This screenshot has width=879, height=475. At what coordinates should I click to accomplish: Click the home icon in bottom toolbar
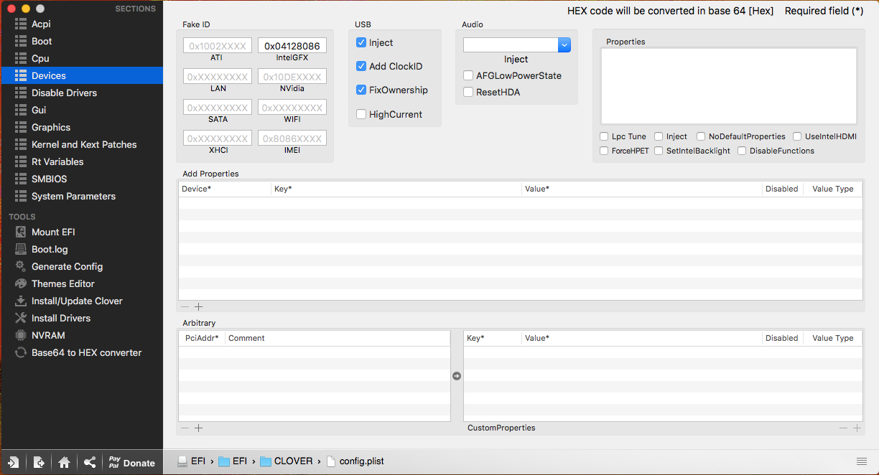[x=64, y=463]
